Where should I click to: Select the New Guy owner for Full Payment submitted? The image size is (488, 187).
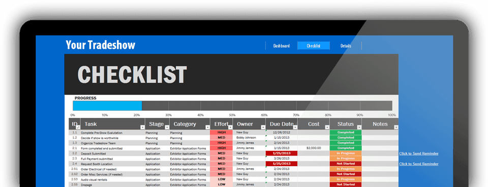tap(249, 159)
